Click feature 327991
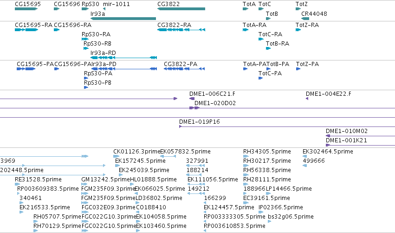The width and height of the screenshot is (395, 233). point(195,166)
